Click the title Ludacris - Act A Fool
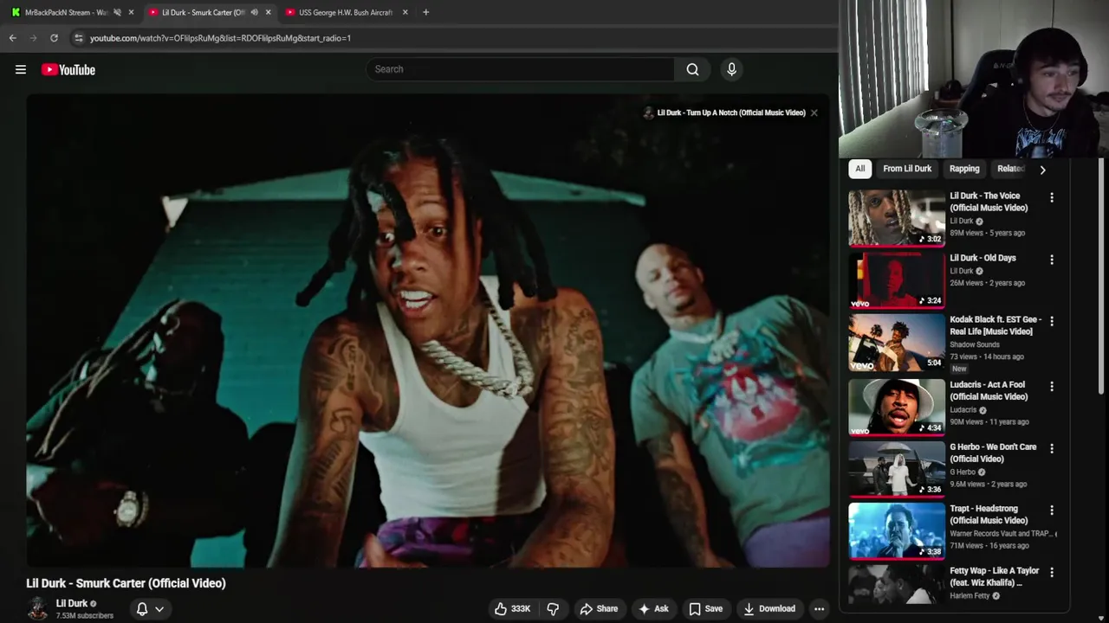Image resolution: width=1109 pixels, height=623 pixels. pyautogui.click(x=989, y=390)
